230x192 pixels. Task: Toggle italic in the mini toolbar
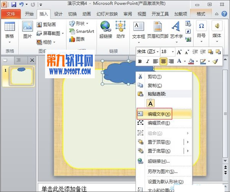point(148,61)
